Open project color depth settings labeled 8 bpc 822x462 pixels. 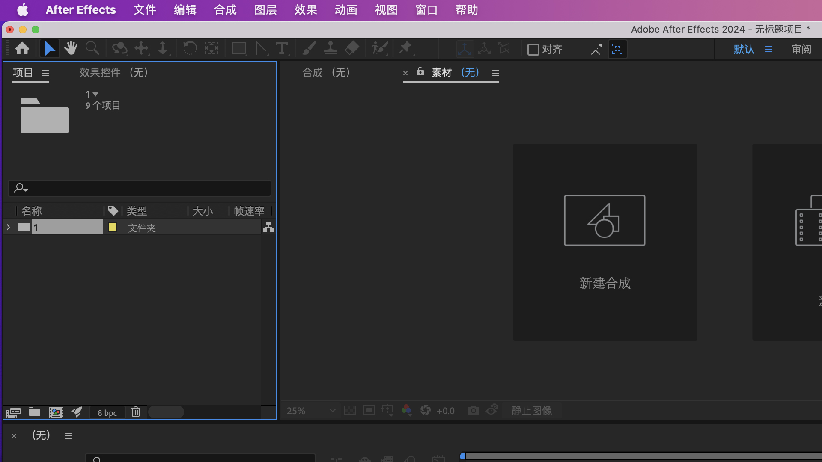point(107,412)
